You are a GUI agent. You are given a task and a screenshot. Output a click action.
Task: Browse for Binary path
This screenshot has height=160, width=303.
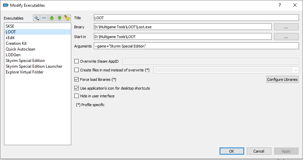[x=286, y=27]
